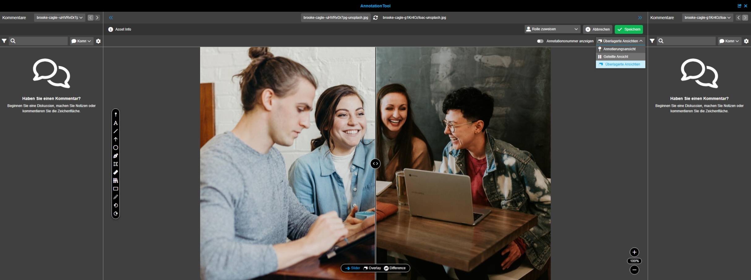Open left asset dropdown brooke-cagle--uHVRvDr7
Viewport: 751px width, 280px height.
[59, 18]
